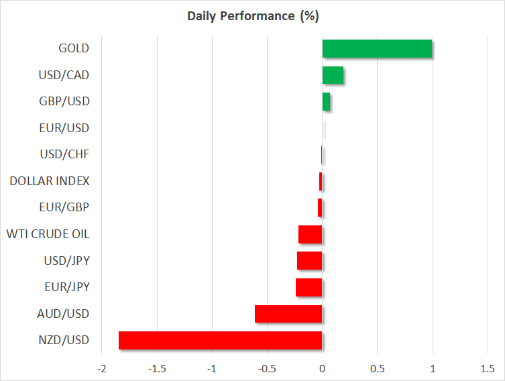Click the chart title Daily Performance (%)
Viewport: 505px width, 381px height.
point(252,15)
